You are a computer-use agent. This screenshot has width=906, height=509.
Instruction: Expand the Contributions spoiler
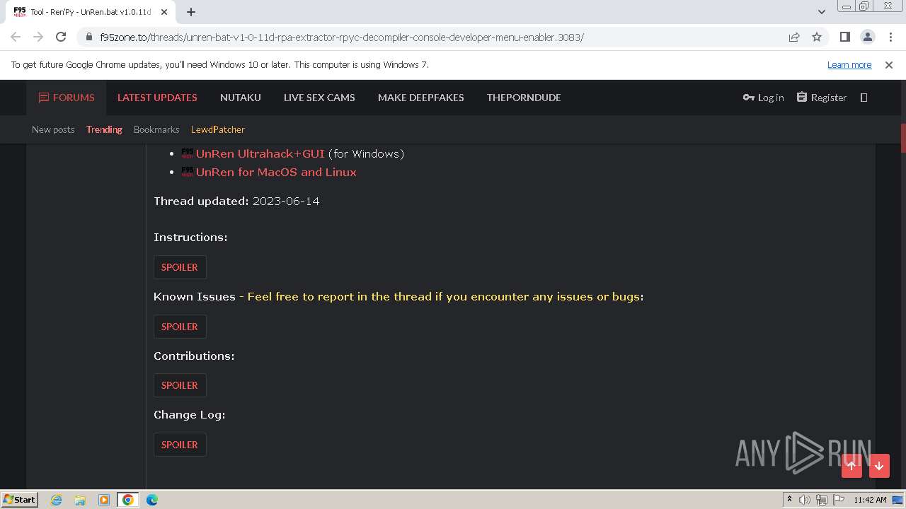[x=180, y=385]
